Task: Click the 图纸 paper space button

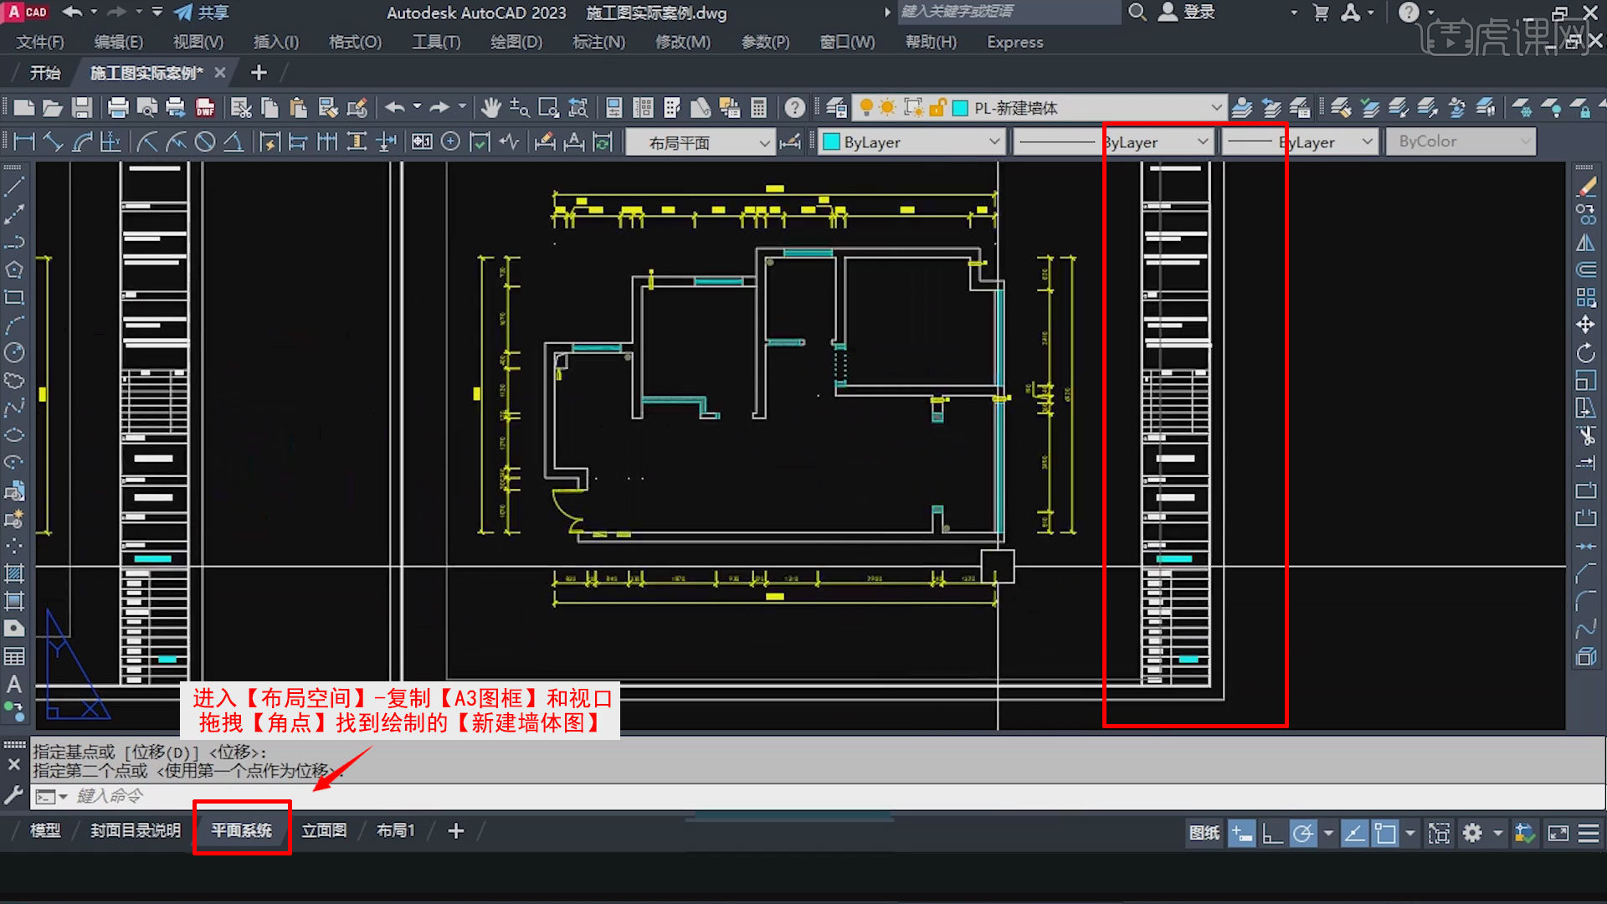Action: [x=1204, y=833]
